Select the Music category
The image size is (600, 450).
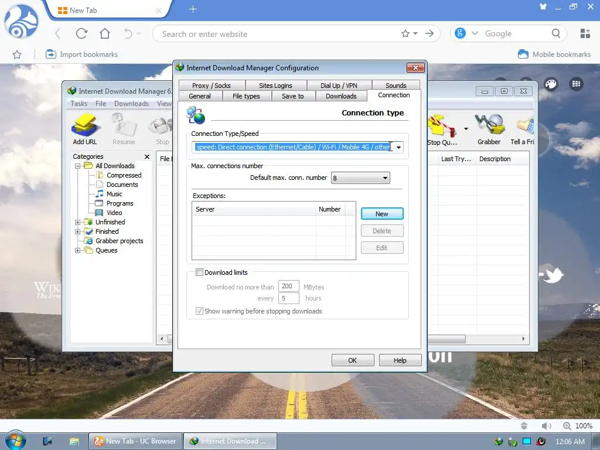point(114,194)
